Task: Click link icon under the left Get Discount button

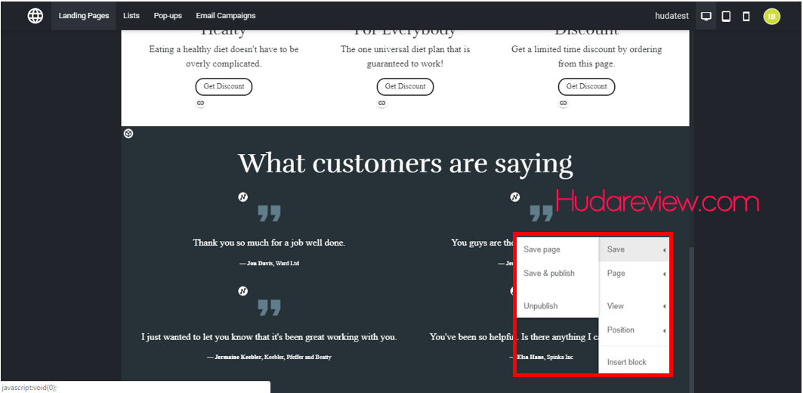Action: (201, 104)
